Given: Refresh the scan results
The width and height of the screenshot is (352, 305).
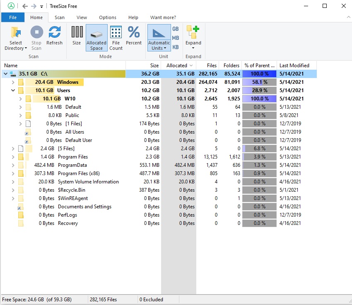Looking at the screenshot, I should pos(55,36).
